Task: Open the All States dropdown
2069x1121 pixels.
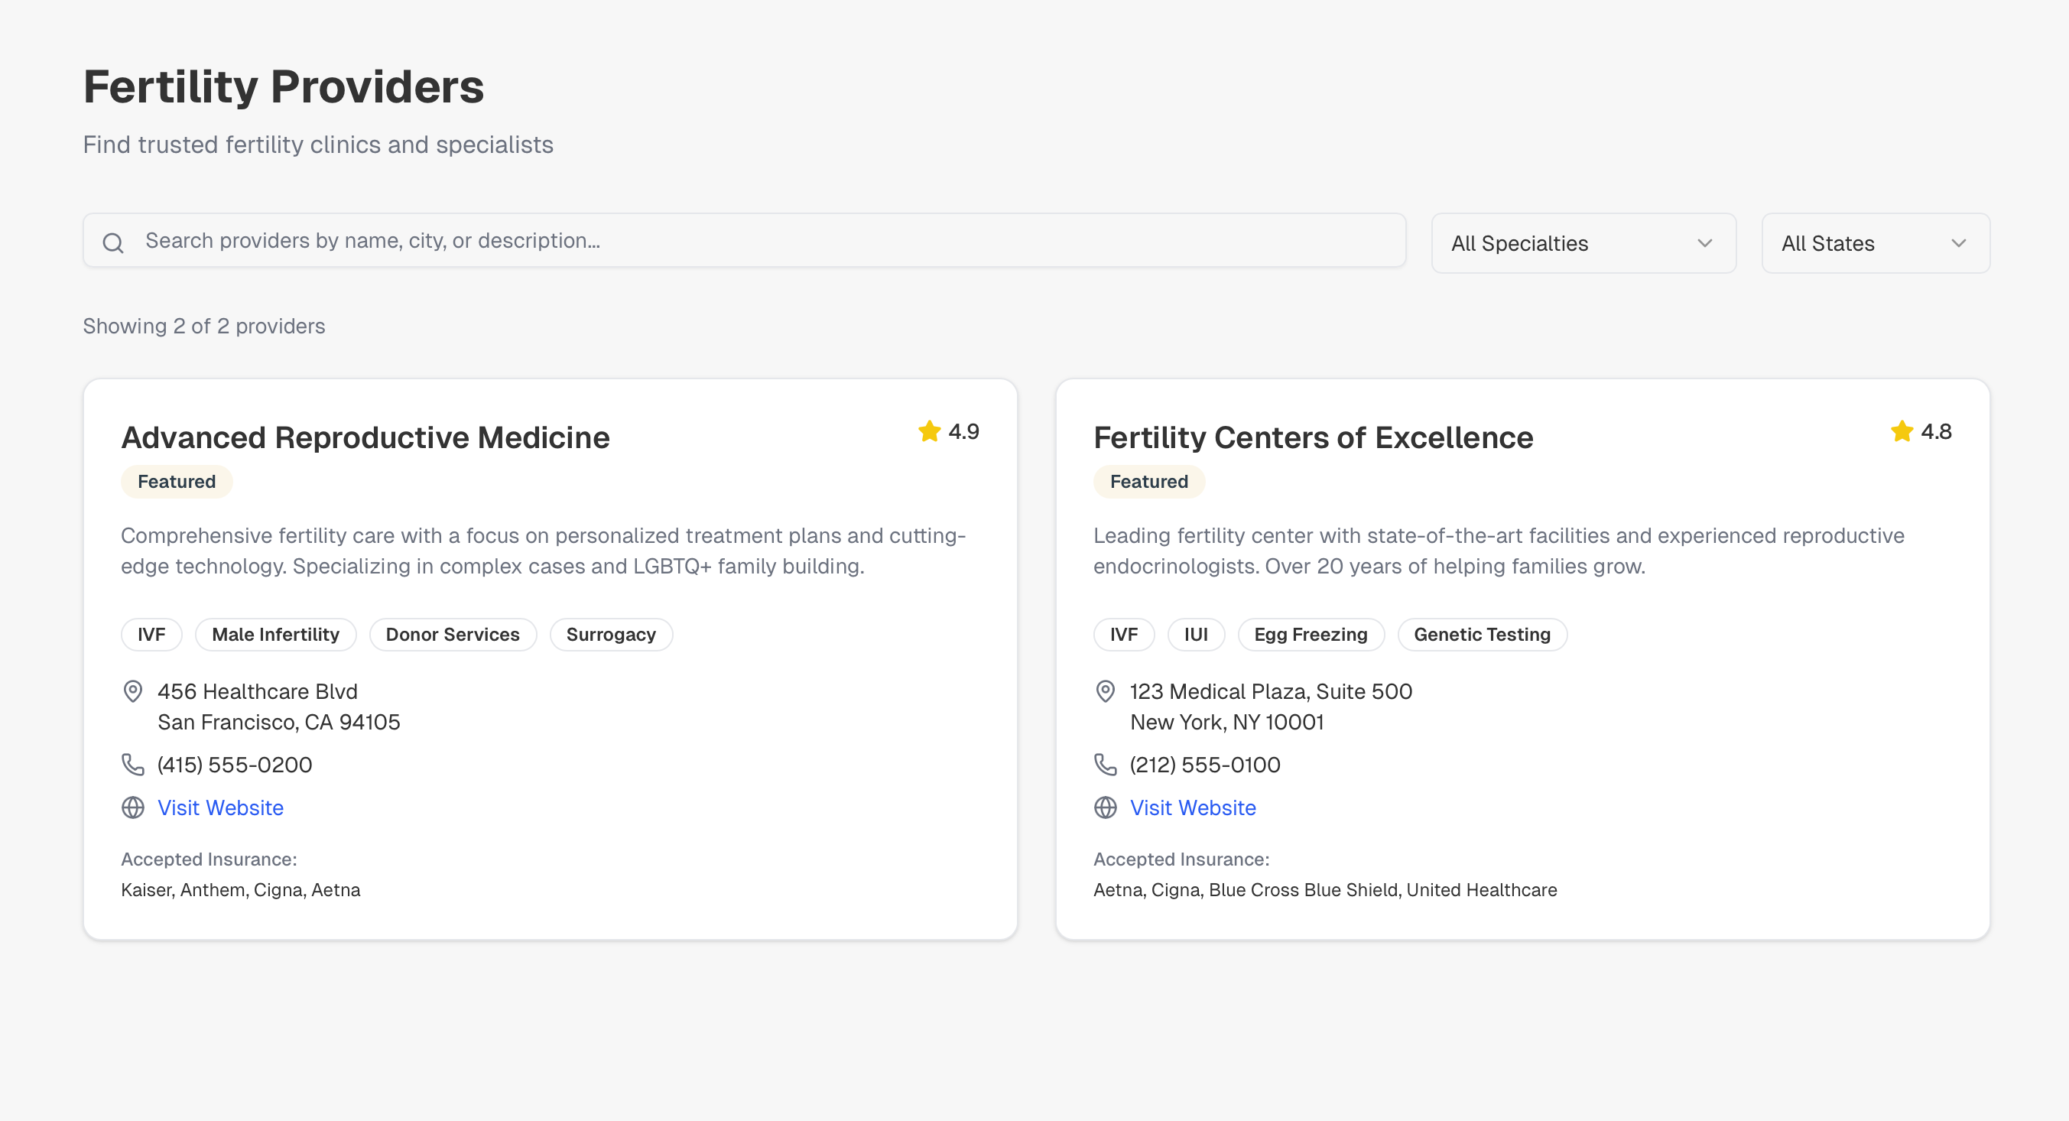Action: point(1875,243)
